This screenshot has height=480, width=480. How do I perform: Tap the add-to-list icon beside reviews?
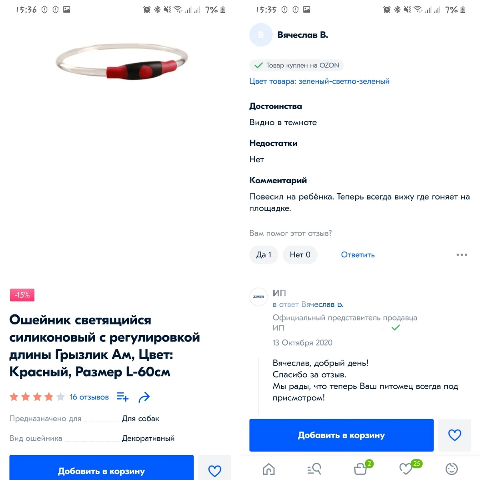pos(122,397)
